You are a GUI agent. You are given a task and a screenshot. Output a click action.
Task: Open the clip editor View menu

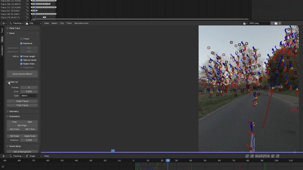[x=46, y=23]
